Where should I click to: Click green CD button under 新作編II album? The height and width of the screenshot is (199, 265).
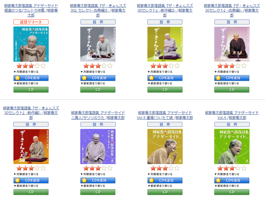point(165,90)
